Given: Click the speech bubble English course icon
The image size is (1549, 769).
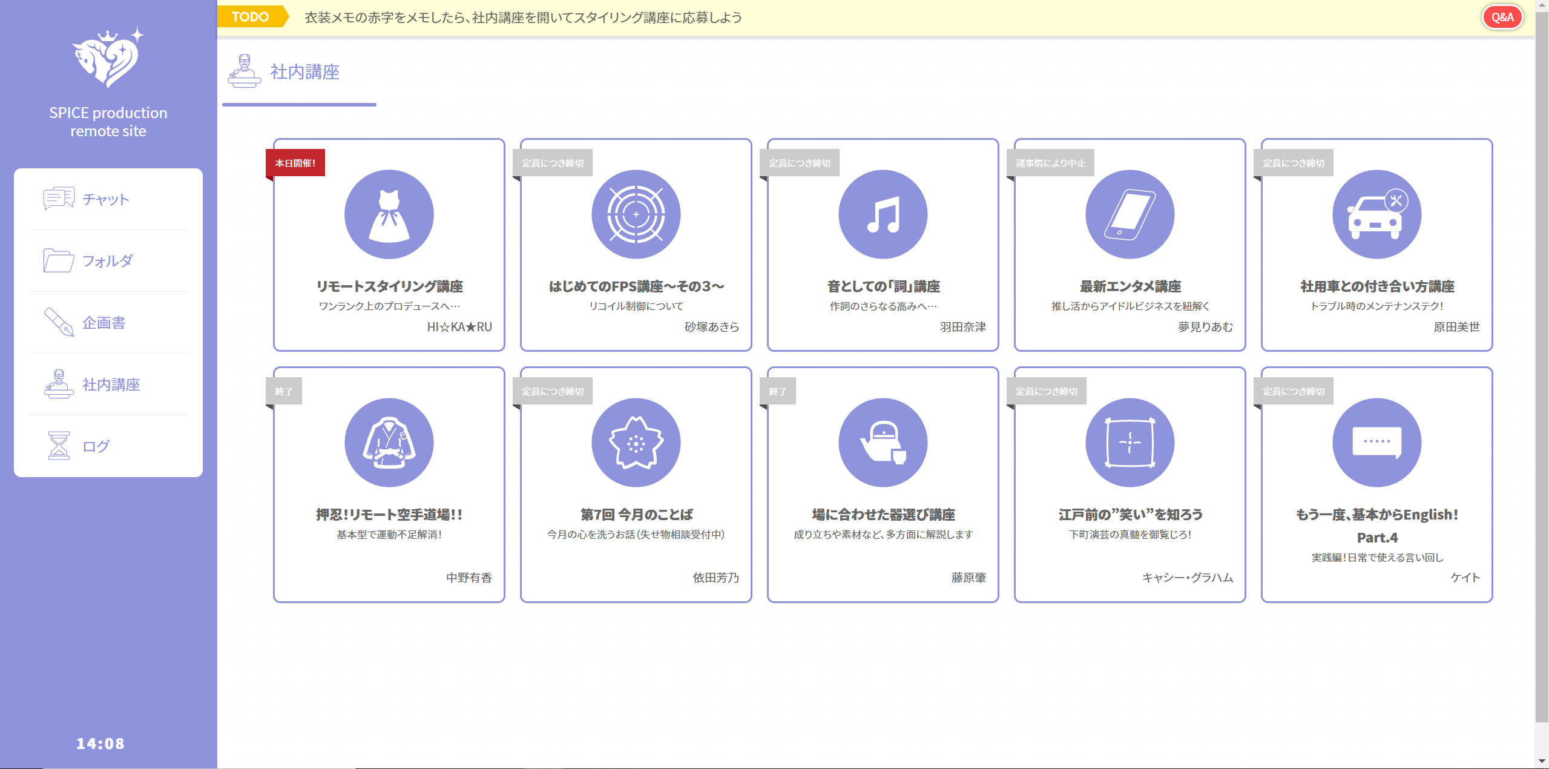Looking at the screenshot, I should click(1376, 443).
